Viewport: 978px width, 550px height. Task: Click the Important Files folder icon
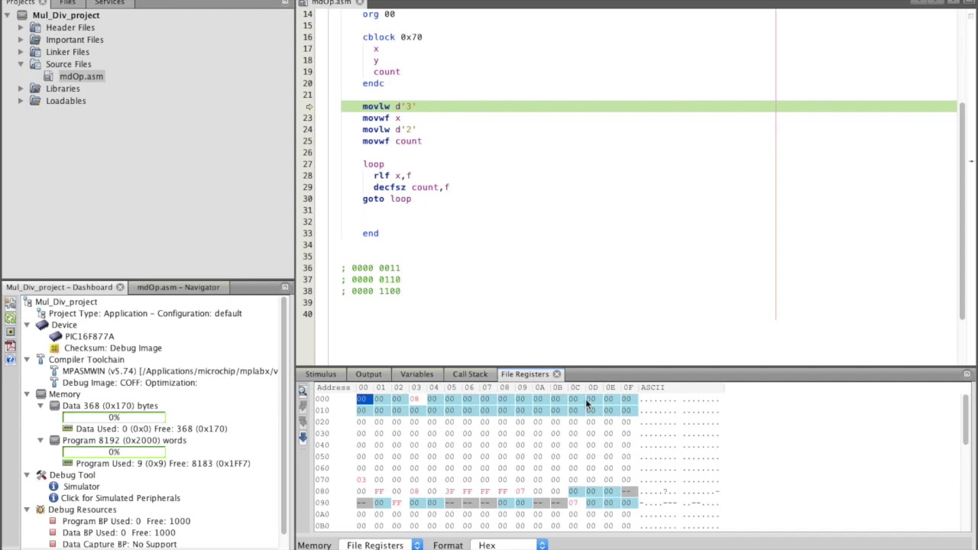tap(35, 40)
